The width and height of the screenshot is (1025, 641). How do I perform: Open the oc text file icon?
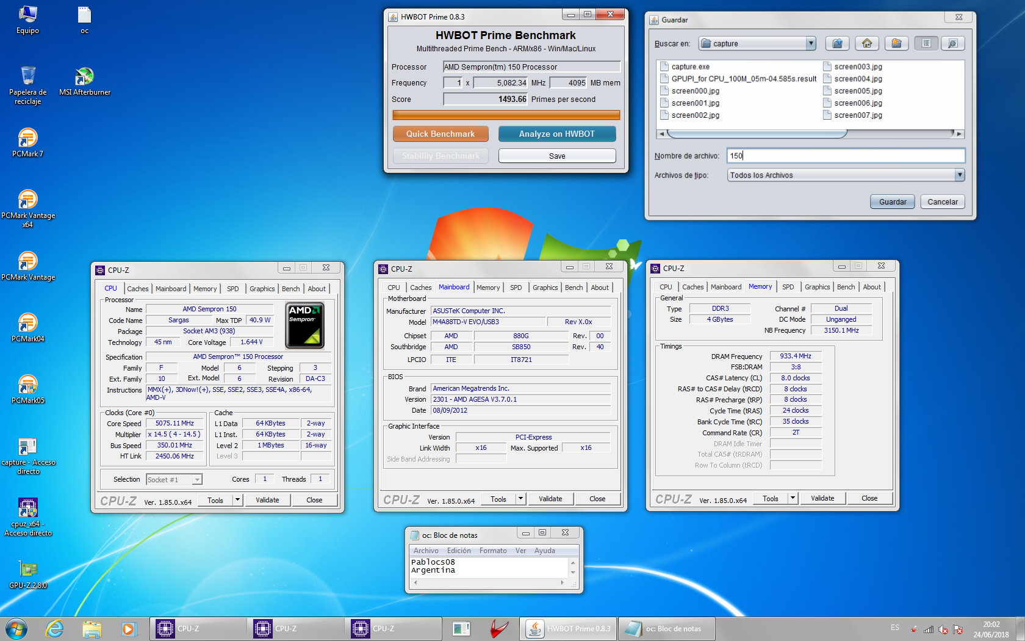click(x=84, y=20)
